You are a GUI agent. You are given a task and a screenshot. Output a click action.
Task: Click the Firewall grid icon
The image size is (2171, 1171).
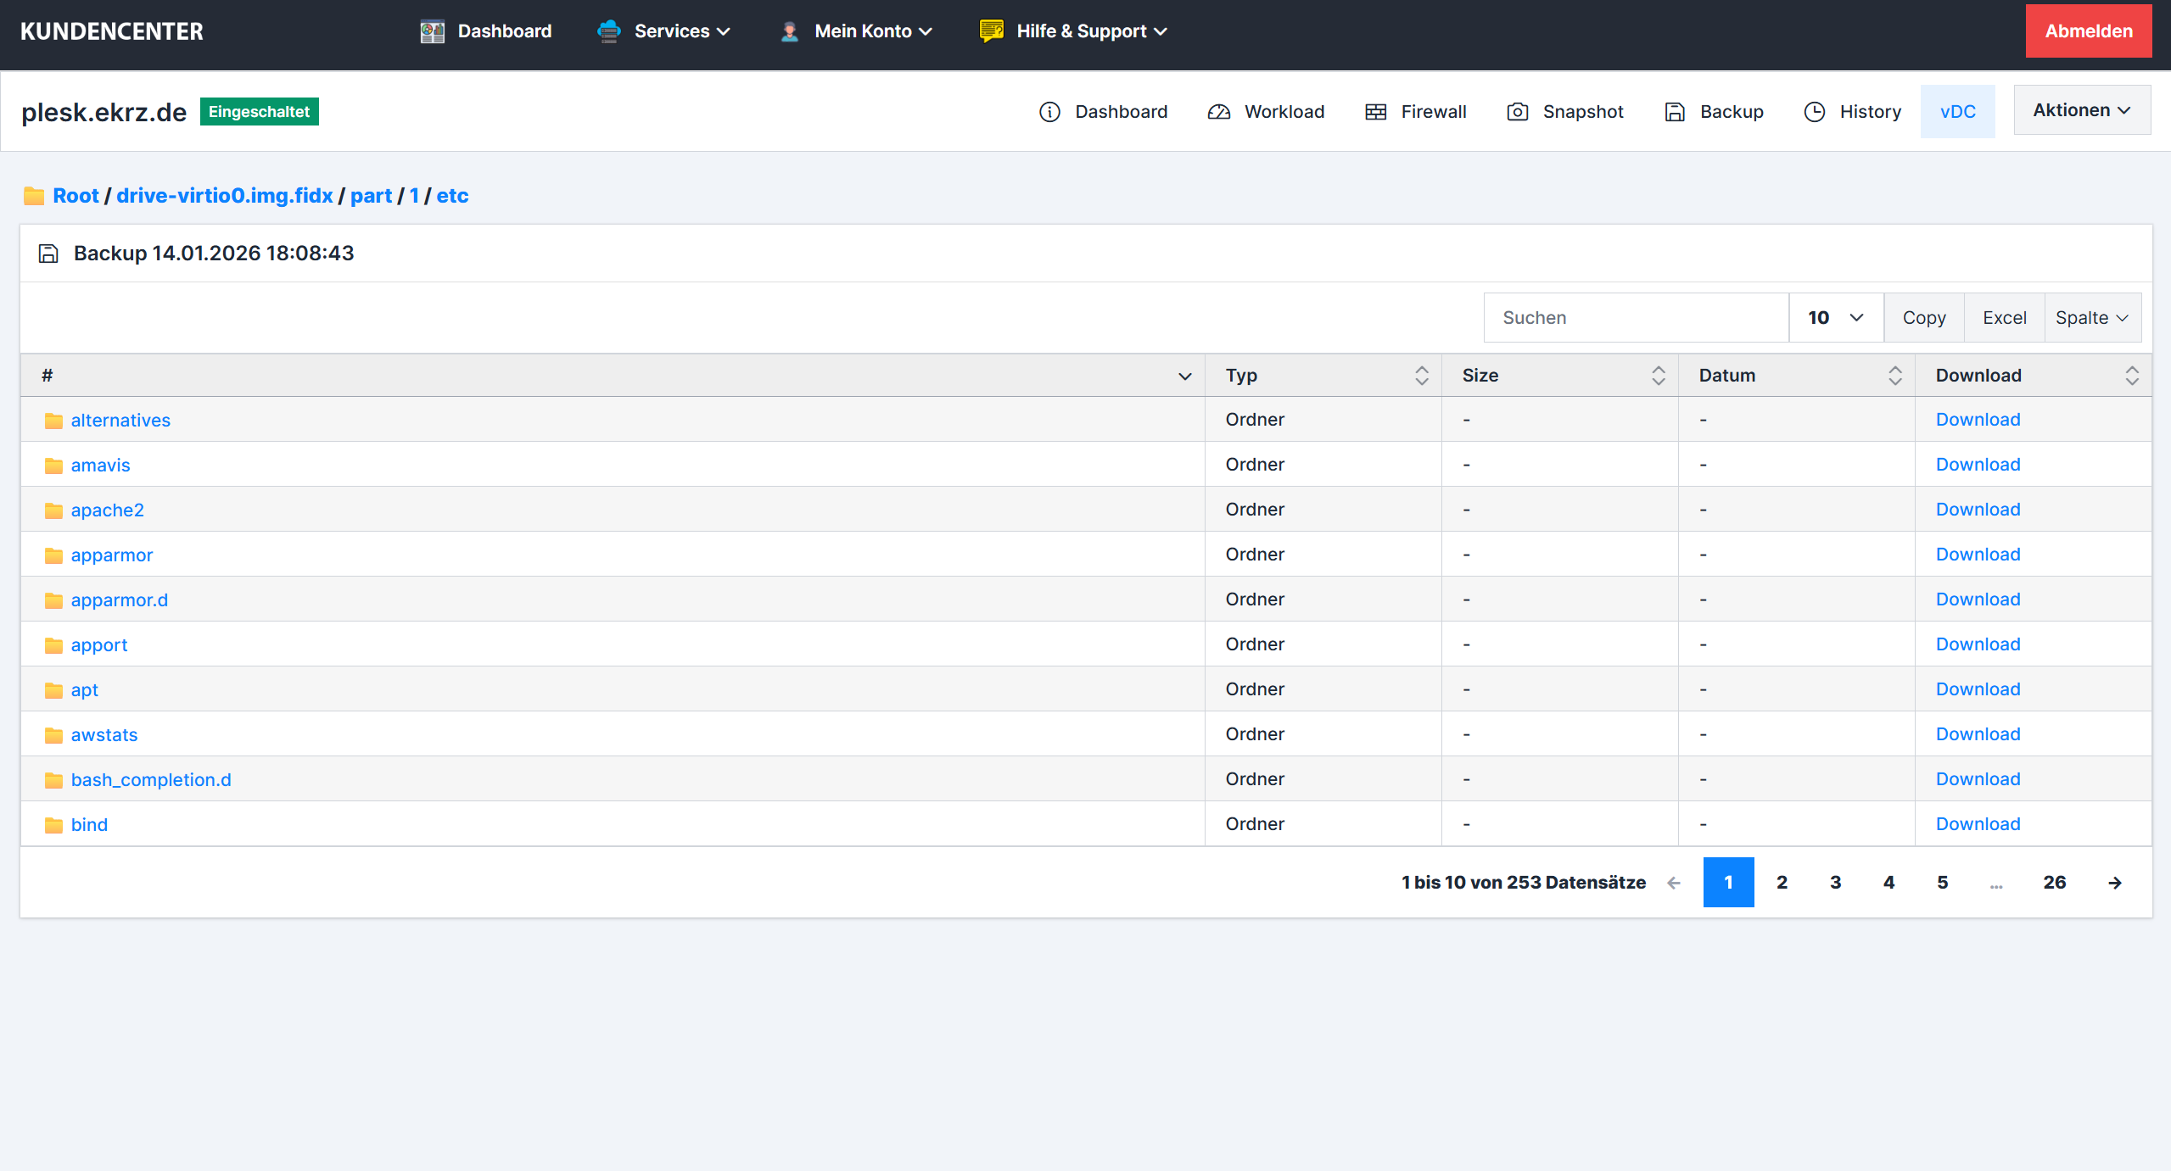click(1375, 112)
